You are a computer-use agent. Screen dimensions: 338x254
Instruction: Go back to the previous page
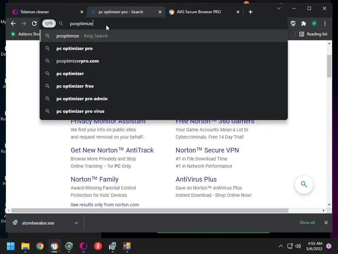tap(13, 23)
